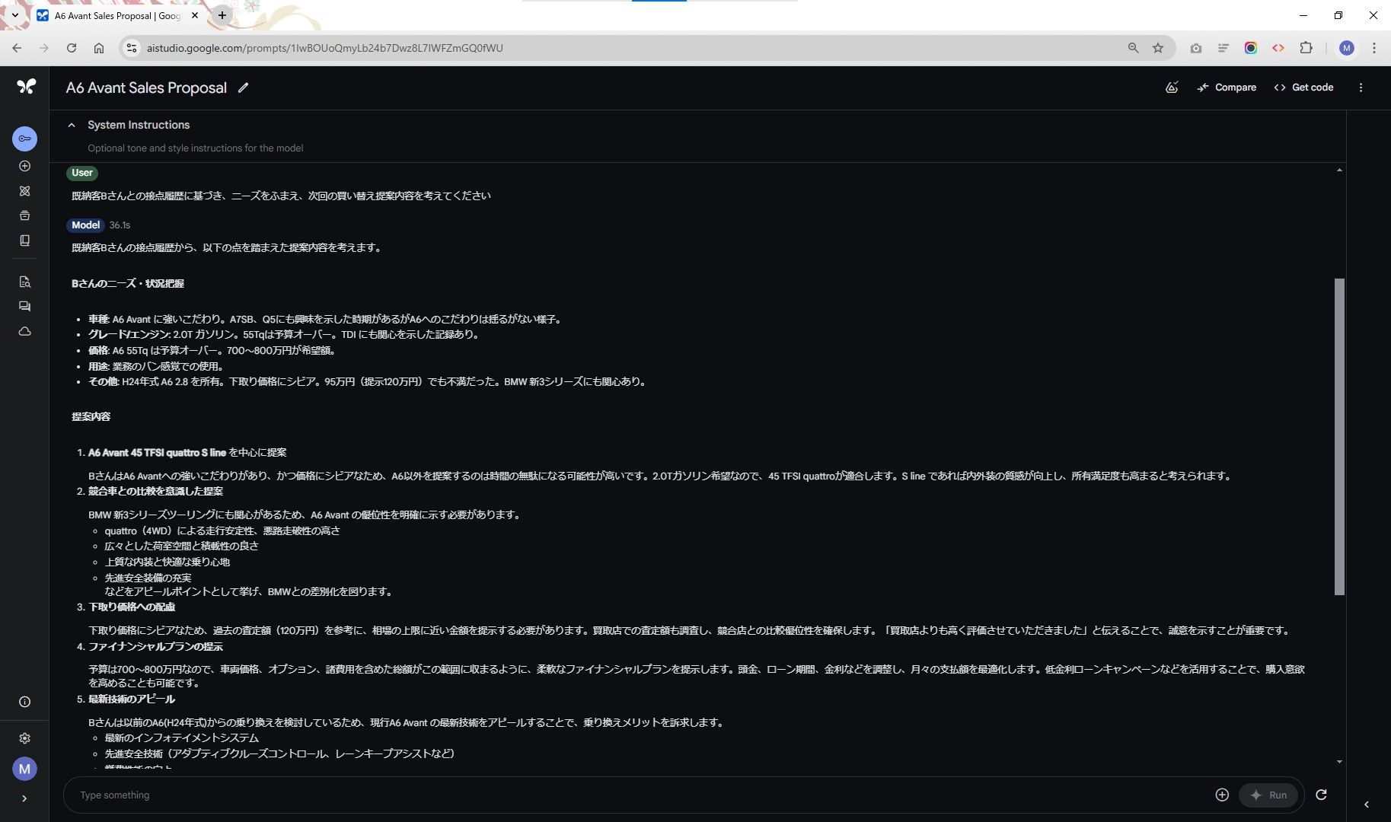Open Compare mode
Screen dimensions: 1391x822
(1226, 88)
